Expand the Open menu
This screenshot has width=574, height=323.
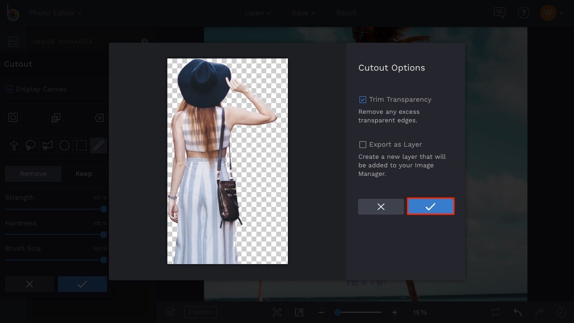(x=257, y=13)
